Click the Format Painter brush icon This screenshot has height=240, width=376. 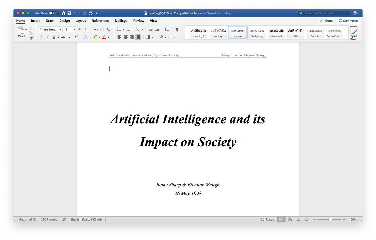tap(31, 38)
